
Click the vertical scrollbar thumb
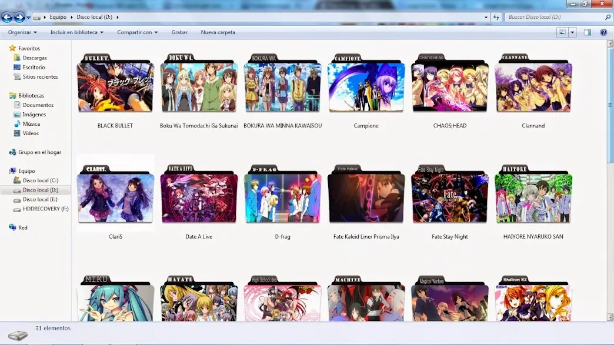[x=610, y=105]
